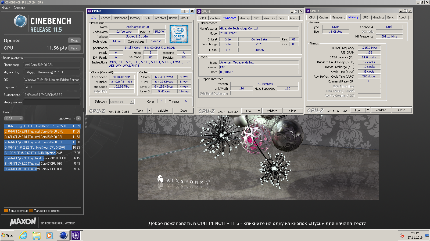The width and height of the screenshot is (430, 241).
Task: Click NB Frequency 3811.1 MHz value
Action: (389, 36)
